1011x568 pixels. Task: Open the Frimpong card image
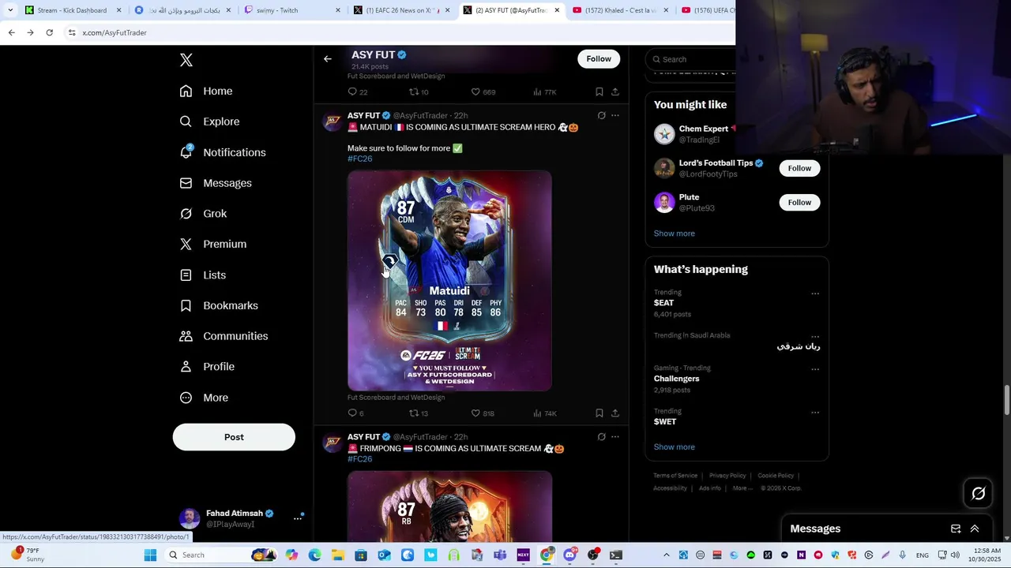pyautogui.click(x=449, y=506)
